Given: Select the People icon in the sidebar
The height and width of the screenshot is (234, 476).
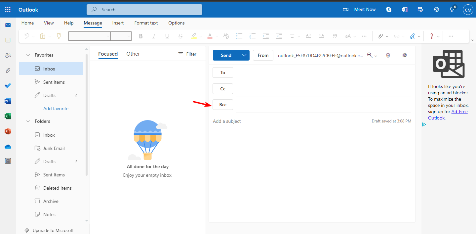Looking at the screenshot, I should click(x=8, y=55).
